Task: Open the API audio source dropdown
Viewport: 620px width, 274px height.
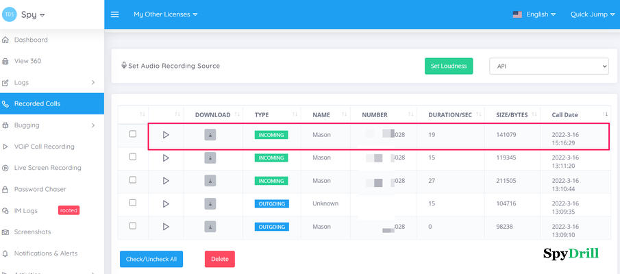Action: [548, 66]
